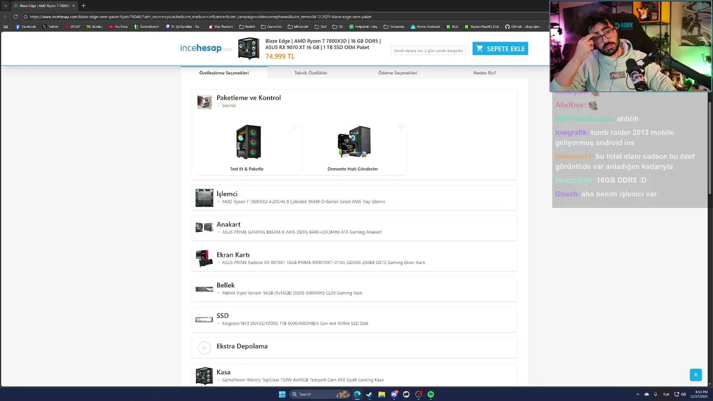Click the Ekran Kartı GPU thumbnail icon

point(204,258)
